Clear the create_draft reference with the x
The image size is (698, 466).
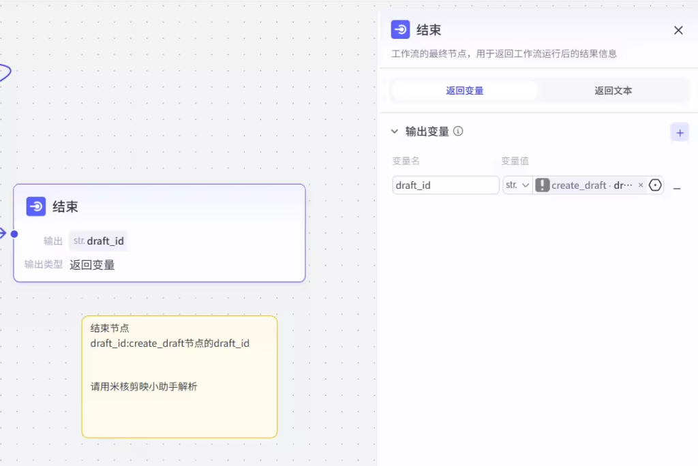tap(641, 185)
